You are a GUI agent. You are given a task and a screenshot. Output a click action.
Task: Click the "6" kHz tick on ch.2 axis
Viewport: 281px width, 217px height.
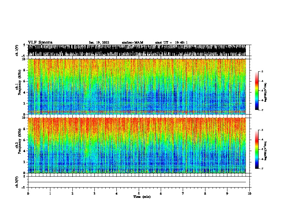[x=25, y=140]
